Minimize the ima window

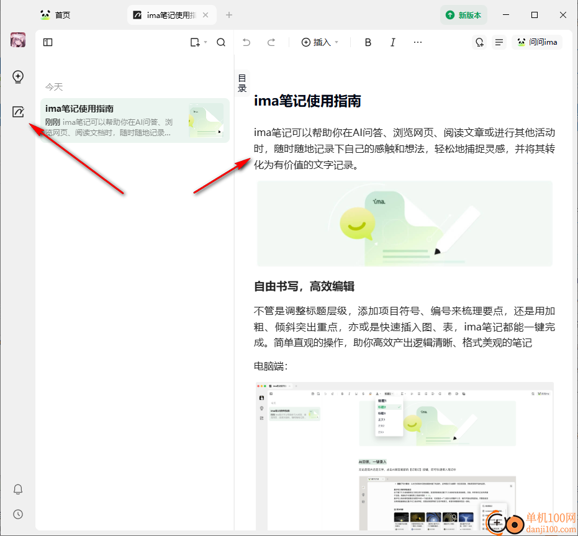[x=506, y=15]
